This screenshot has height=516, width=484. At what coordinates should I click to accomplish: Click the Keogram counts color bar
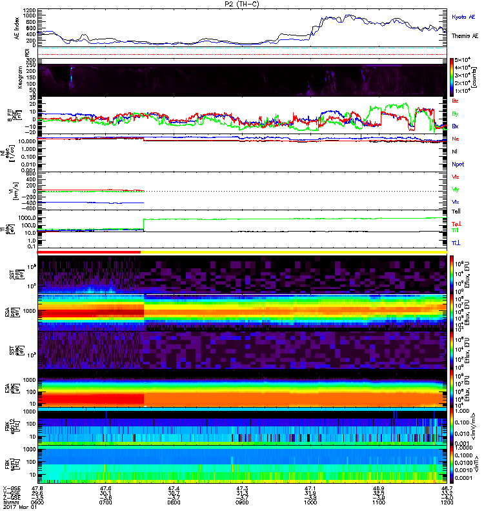(x=452, y=77)
